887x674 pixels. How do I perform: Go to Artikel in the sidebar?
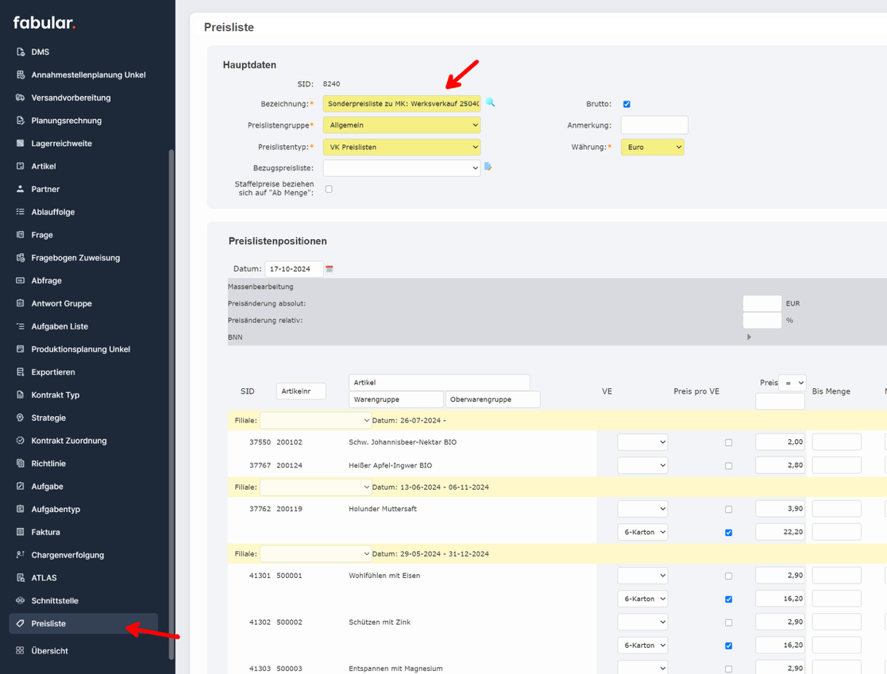point(43,166)
